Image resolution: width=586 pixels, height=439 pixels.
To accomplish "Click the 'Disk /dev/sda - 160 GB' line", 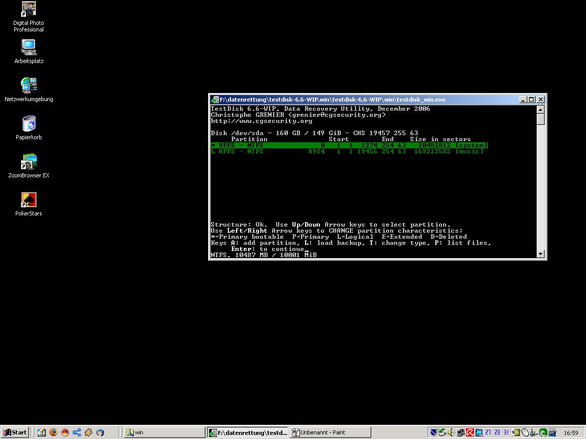I will pos(314,133).
